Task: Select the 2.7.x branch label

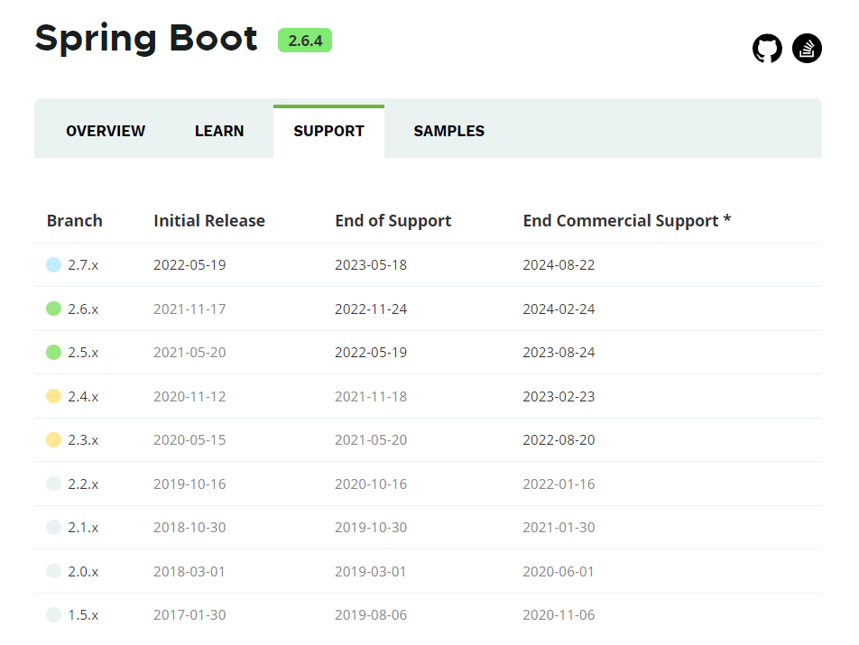Action: click(x=83, y=265)
